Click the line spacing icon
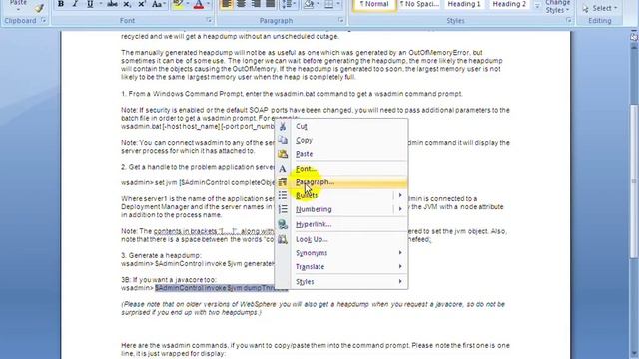 coord(287,4)
